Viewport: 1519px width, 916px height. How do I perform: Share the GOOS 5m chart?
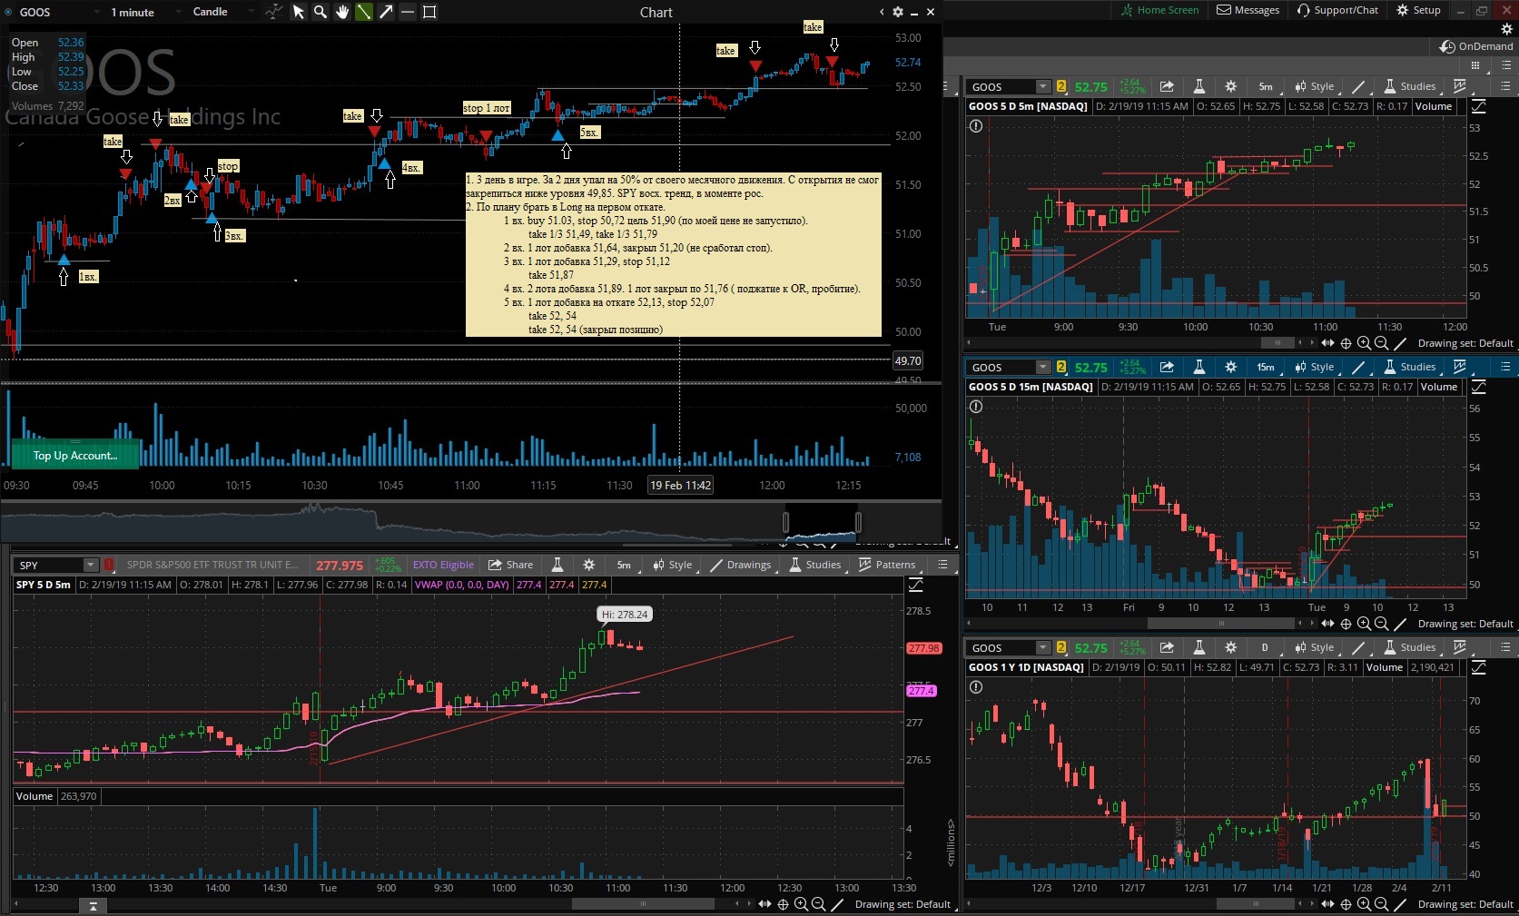coord(1168,86)
